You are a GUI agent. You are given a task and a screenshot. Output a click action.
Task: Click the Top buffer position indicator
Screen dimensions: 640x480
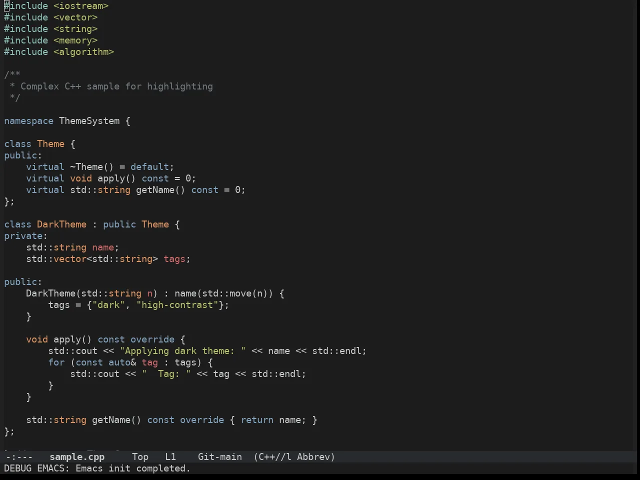tap(140, 457)
